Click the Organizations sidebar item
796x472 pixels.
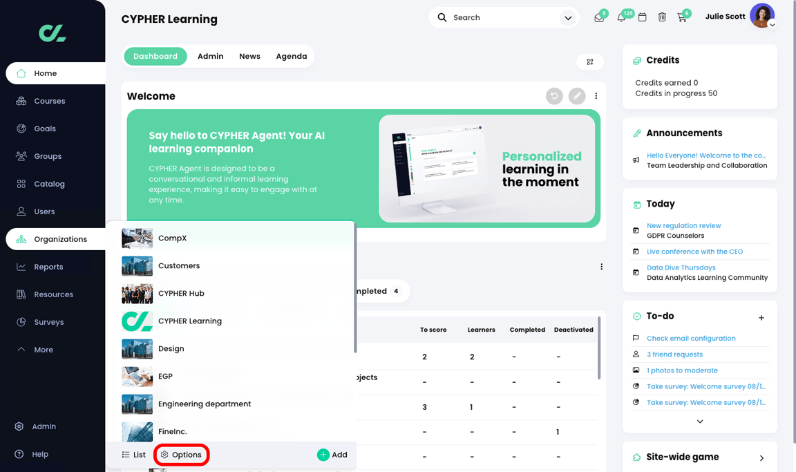pos(55,239)
